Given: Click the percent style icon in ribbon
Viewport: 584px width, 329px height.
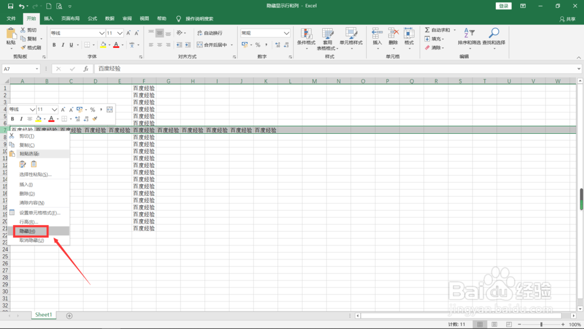Looking at the screenshot, I should (x=258, y=45).
